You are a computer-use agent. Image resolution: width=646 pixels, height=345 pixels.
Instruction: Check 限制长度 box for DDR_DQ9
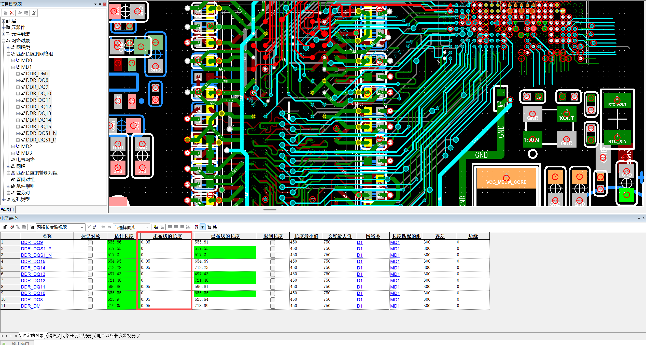[x=273, y=242]
